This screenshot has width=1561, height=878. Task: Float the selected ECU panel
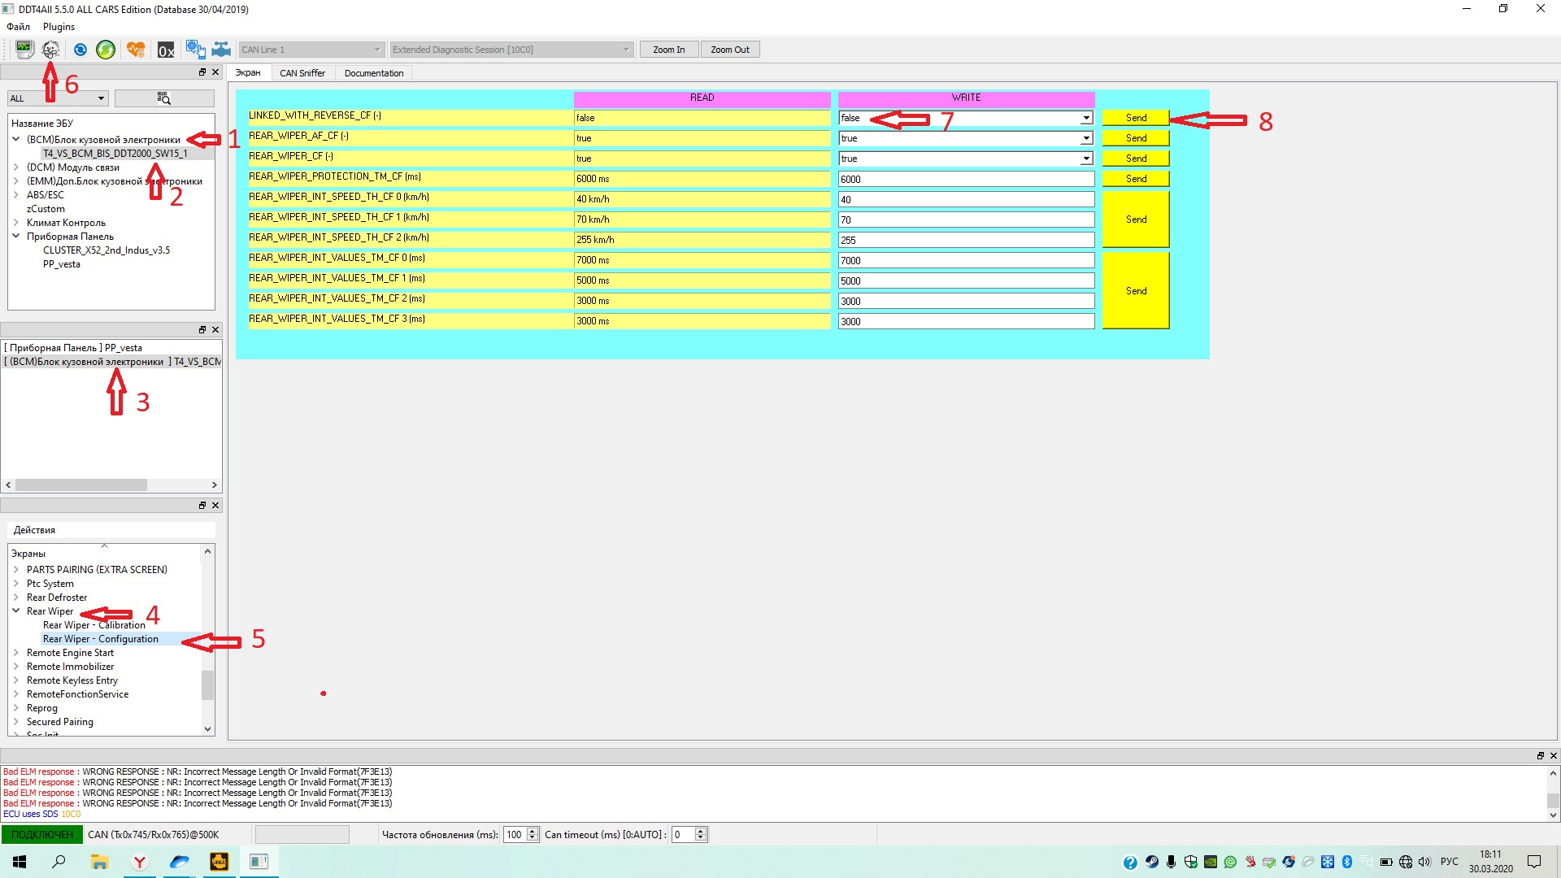(202, 330)
